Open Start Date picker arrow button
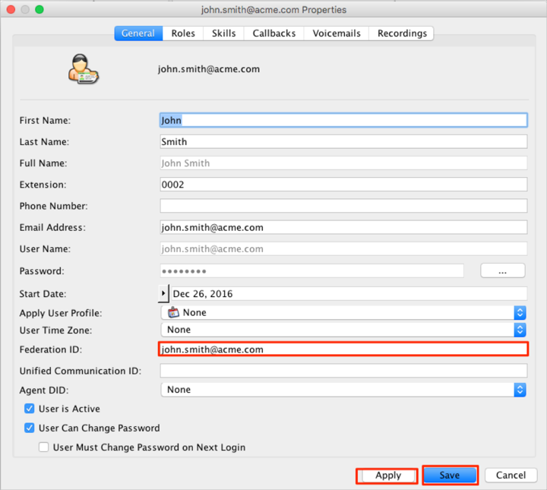The image size is (547, 490). click(x=163, y=293)
